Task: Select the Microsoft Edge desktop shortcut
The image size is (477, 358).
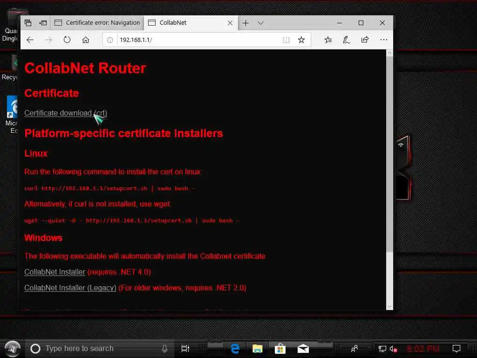Action: click(x=12, y=115)
